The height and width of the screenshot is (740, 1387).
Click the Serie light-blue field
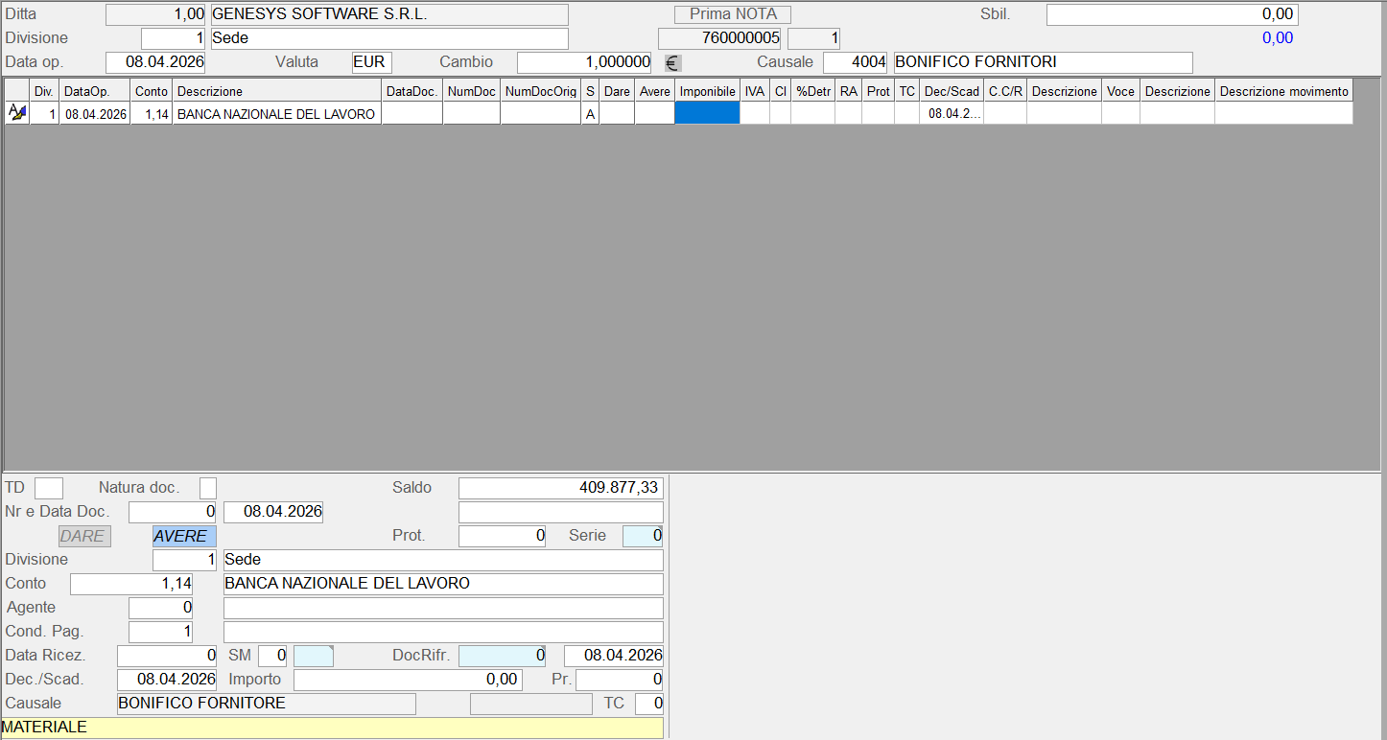point(642,536)
